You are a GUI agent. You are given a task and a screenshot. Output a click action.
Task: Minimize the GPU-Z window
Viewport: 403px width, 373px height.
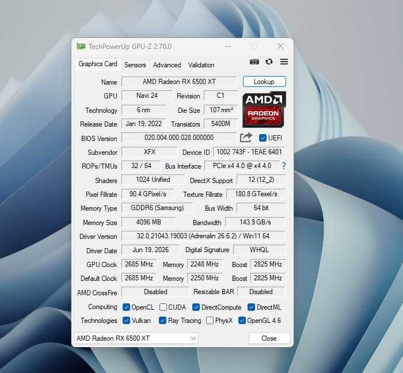point(228,47)
